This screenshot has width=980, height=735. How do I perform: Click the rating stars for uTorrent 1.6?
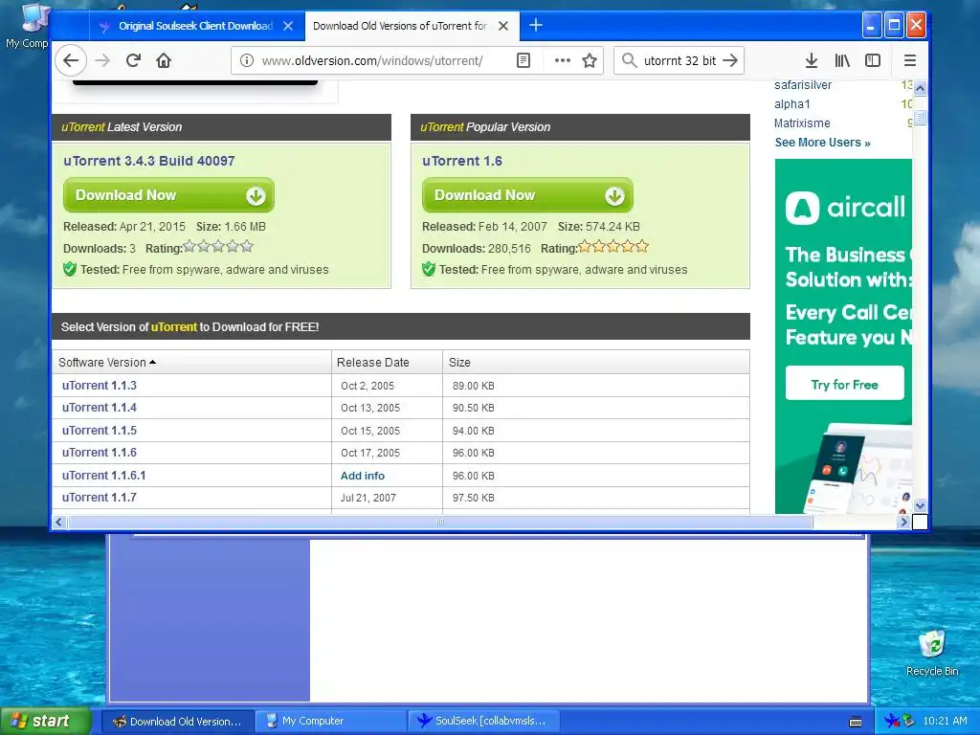(613, 246)
